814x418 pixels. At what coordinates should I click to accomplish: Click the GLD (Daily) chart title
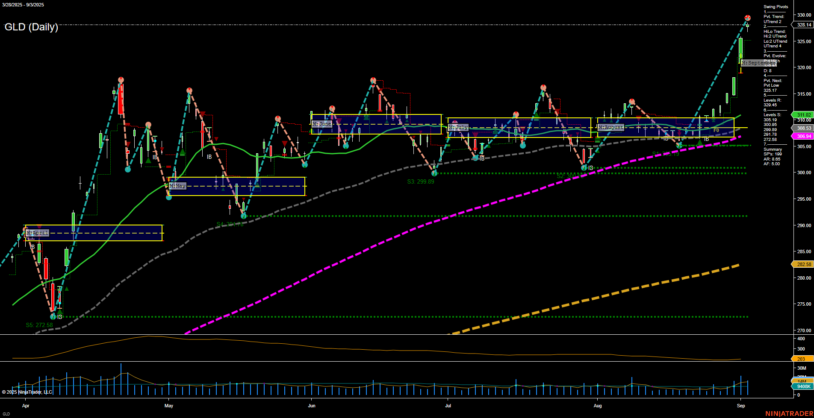(31, 27)
